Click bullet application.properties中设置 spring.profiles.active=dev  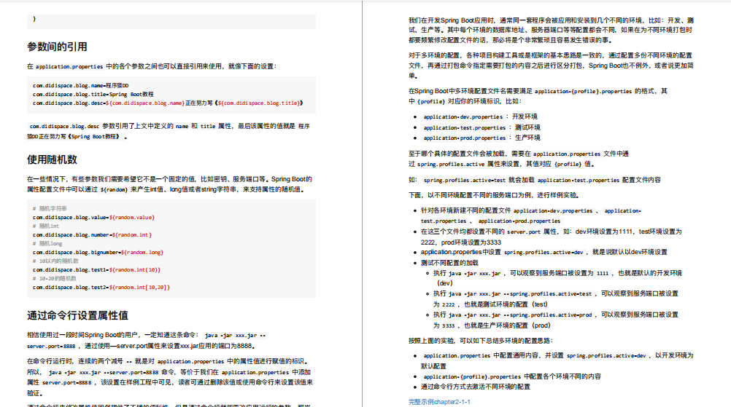(x=544, y=252)
